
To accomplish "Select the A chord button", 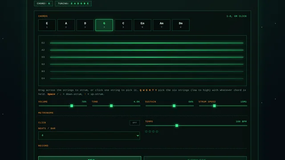I will (66, 25).
